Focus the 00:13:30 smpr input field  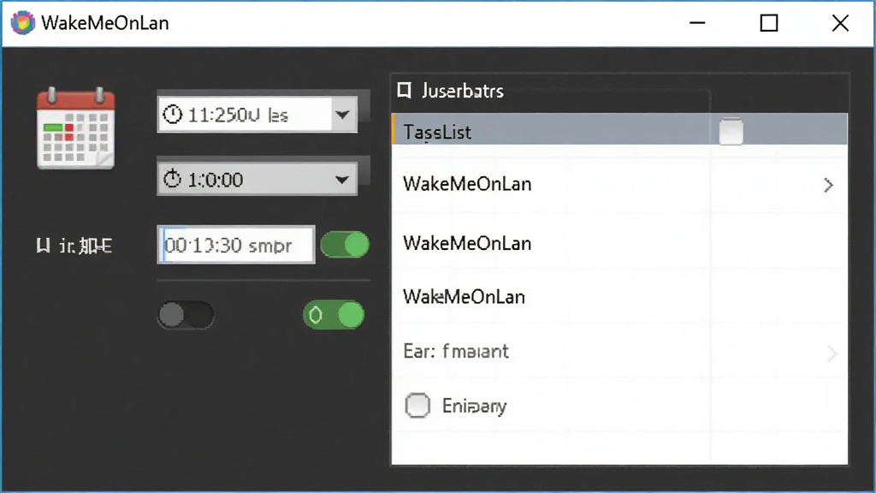pyautogui.click(x=236, y=245)
